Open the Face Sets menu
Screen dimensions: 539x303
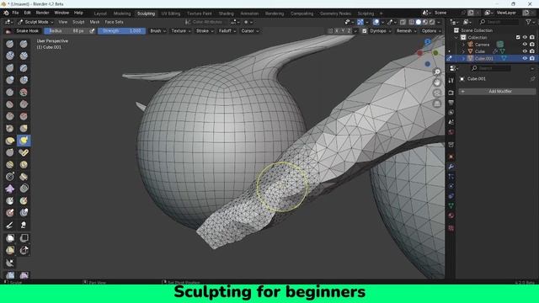[x=114, y=22]
